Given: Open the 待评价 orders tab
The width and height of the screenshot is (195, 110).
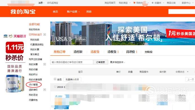Looking at the screenshot, I should [x=132, y=52].
